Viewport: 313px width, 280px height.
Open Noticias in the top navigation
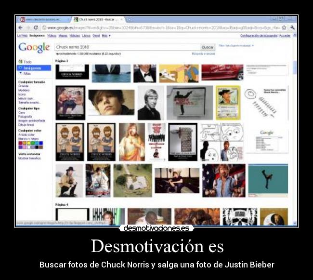coord(75,36)
